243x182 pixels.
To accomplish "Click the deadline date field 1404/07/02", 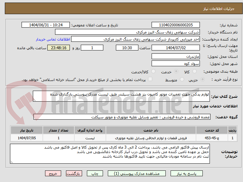I will [176, 48].
